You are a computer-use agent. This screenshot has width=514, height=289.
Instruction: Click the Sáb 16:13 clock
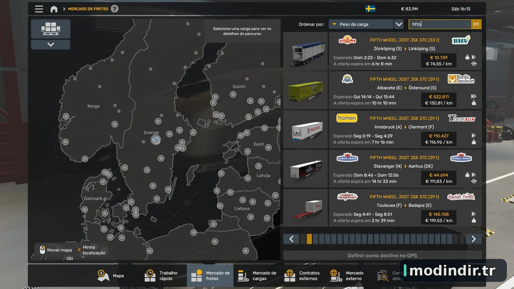pyautogui.click(x=461, y=9)
